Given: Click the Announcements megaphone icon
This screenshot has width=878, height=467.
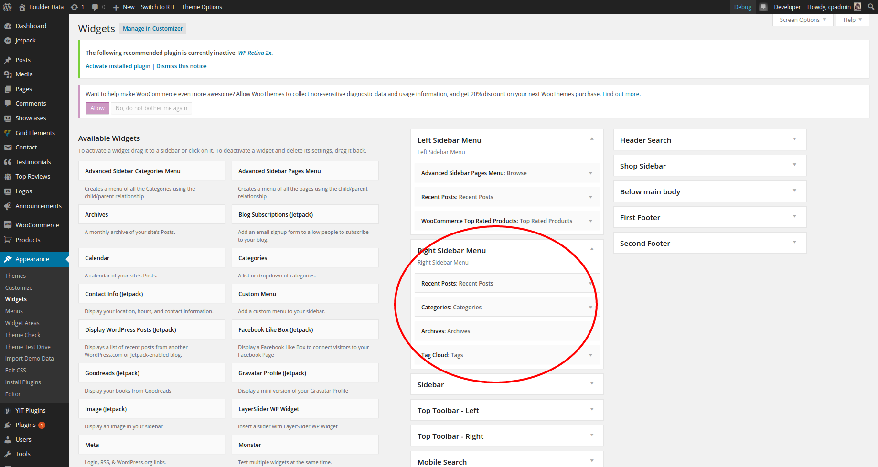Looking at the screenshot, I should (x=8, y=206).
